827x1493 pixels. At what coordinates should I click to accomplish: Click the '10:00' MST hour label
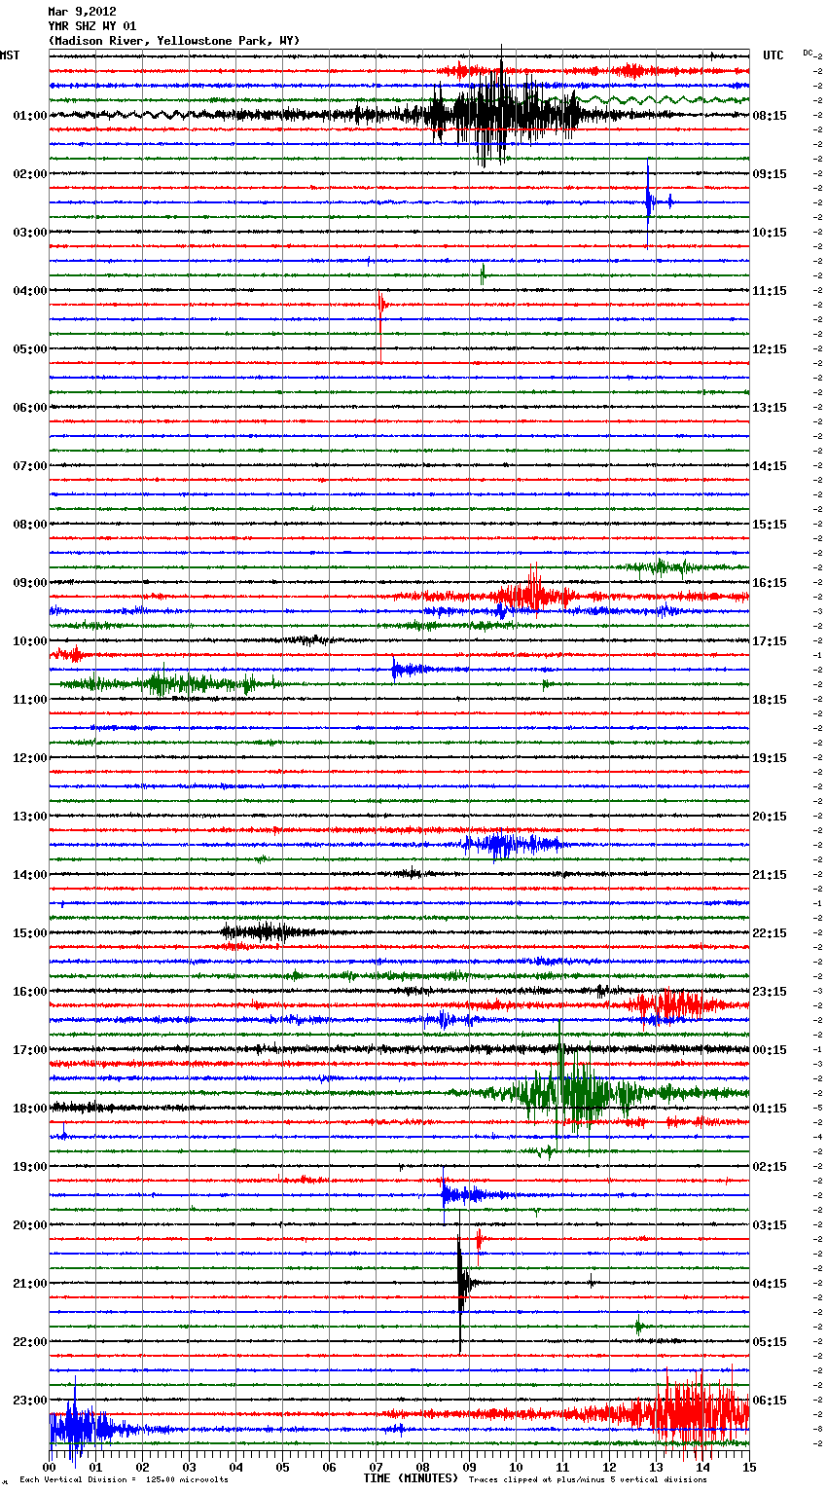point(29,641)
